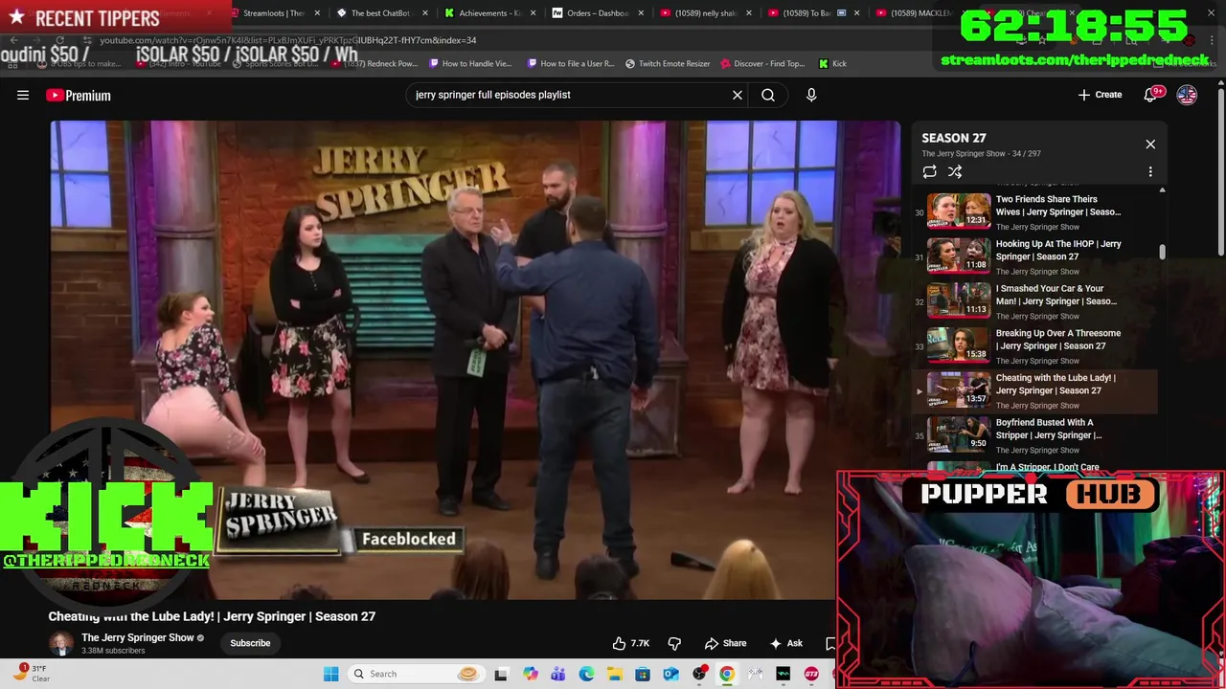
Task: Toggle shuffle playlist
Action: coord(955,171)
